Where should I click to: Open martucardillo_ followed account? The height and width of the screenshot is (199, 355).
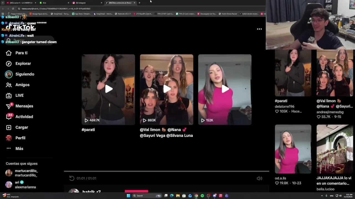tap(22, 173)
